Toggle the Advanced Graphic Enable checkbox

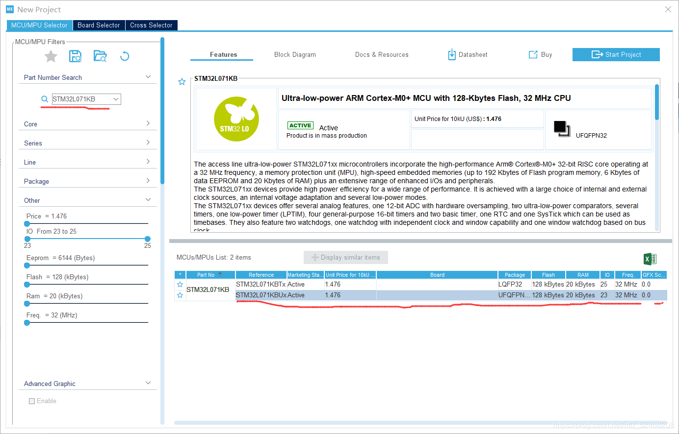point(32,401)
